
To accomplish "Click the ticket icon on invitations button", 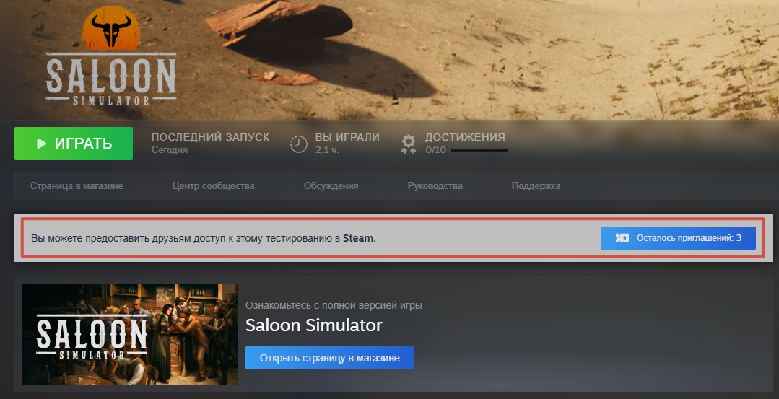I will tap(622, 238).
